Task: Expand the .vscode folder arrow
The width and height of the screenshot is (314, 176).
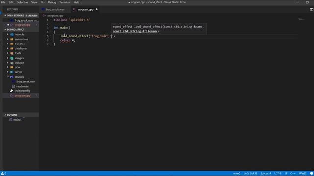Action: point(8,34)
